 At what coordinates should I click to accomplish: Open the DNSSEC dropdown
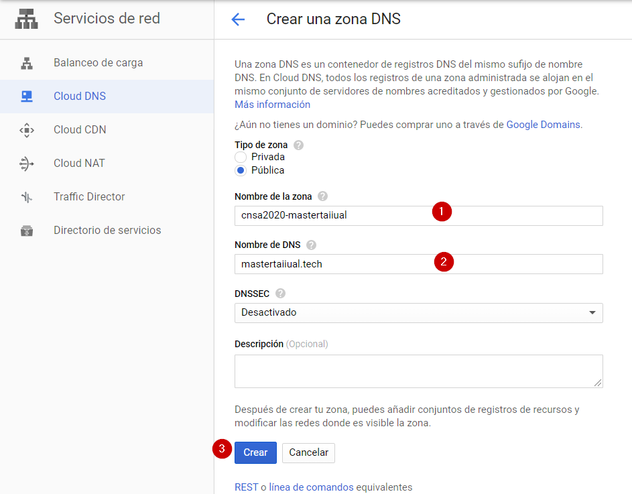coord(418,312)
